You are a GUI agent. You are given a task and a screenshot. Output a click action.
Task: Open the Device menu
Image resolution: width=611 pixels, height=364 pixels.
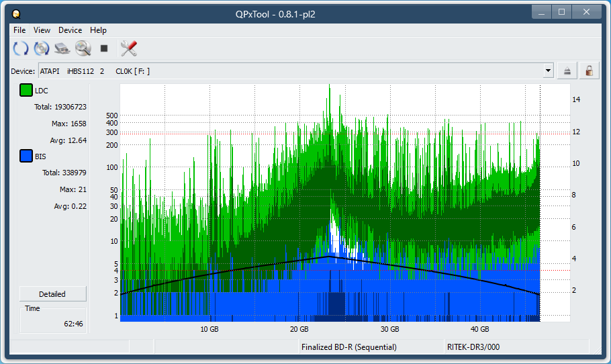[70, 30]
